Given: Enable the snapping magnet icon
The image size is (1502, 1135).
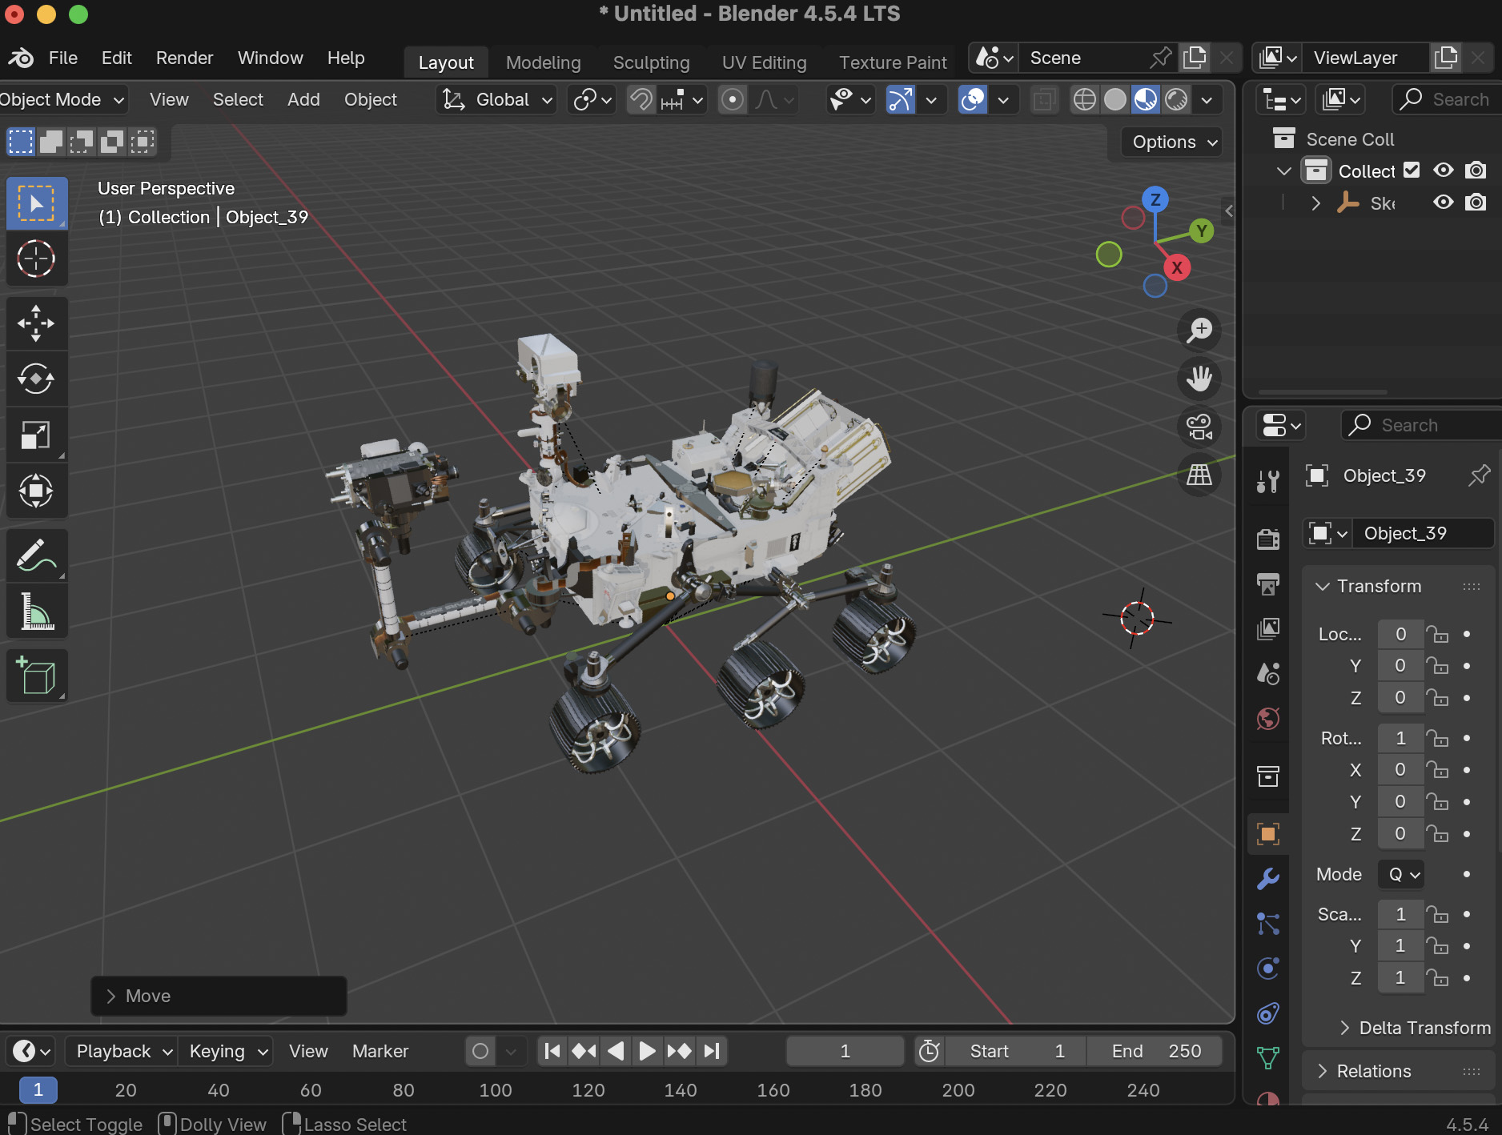Looking at the screenshot, I should pos(639,99).
